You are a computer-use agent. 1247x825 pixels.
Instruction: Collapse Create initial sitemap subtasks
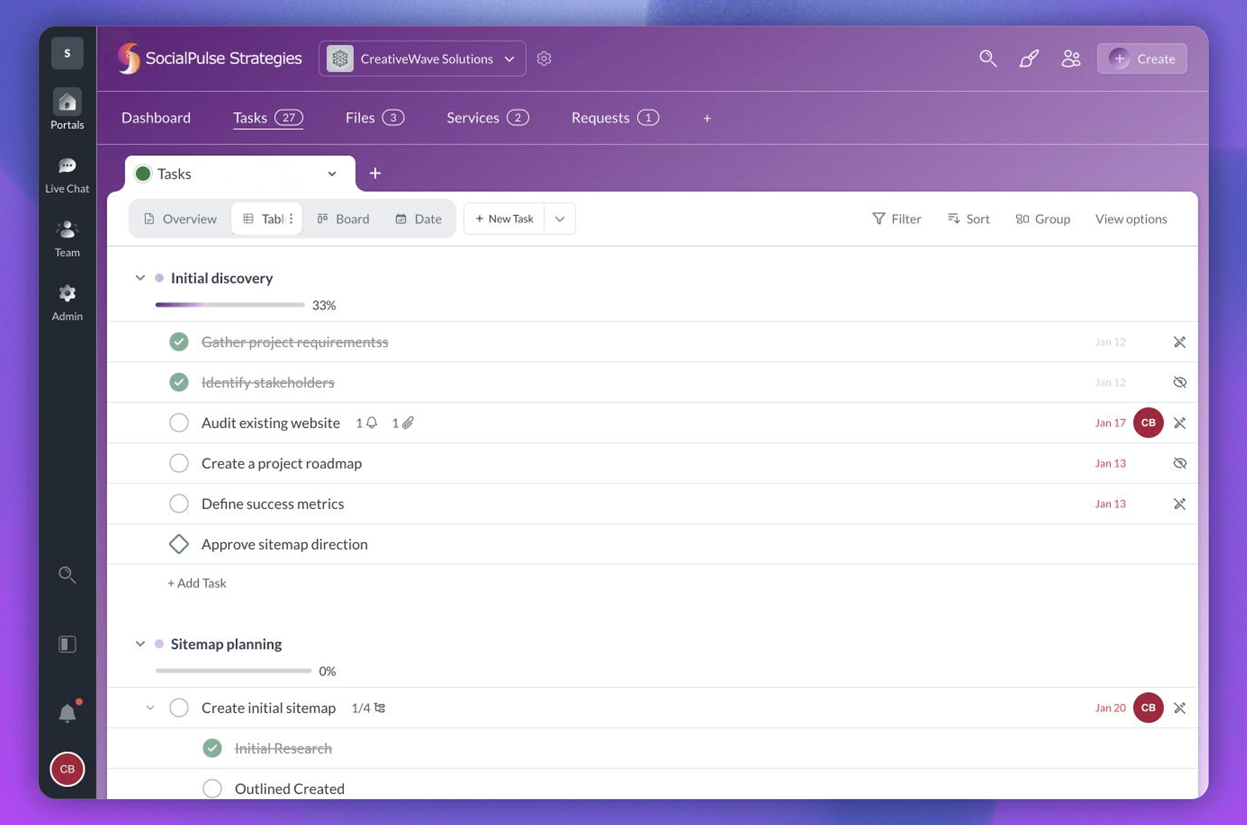pyautogui.click(x=150, y=707)
